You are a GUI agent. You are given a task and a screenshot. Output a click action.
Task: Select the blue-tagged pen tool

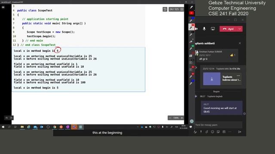(191, 20)
